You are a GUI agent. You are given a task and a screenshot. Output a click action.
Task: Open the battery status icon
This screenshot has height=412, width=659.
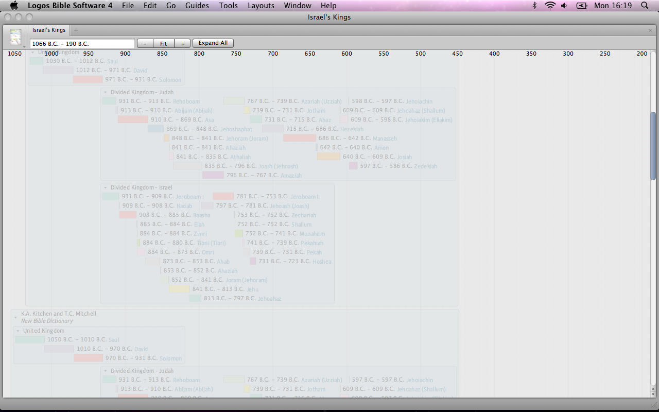coord(582,6)
